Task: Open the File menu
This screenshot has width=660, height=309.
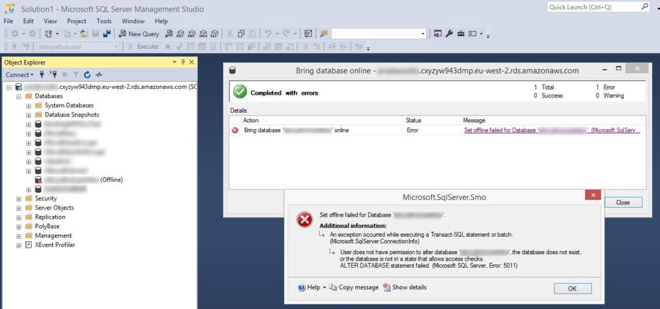Action: click(8, 21)
